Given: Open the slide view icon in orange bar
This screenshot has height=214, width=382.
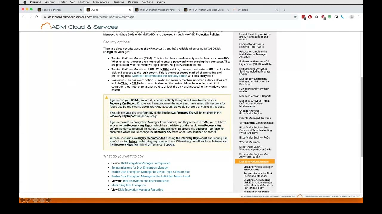Looking at the screenshot, I should 35,200.
